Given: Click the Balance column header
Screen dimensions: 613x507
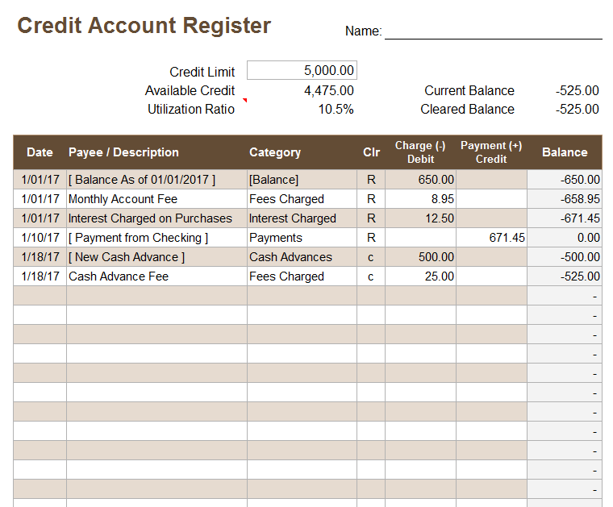Looking at the screenshot, I should [x=565, y=152].
